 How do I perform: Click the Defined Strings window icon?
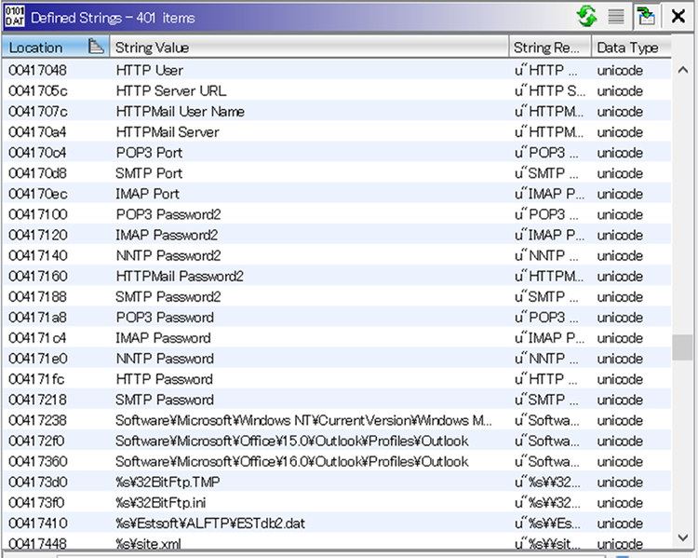click(15, 17)
